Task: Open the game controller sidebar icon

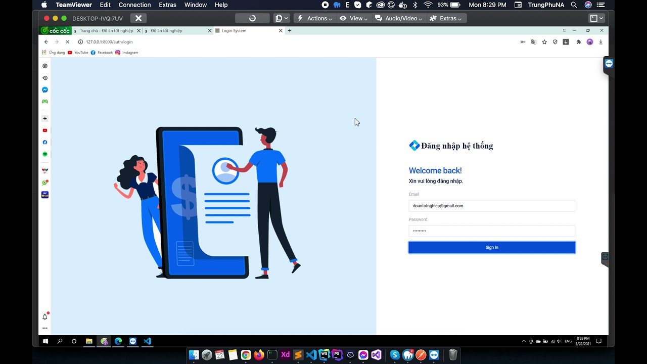Action: [x=45, y=102]
